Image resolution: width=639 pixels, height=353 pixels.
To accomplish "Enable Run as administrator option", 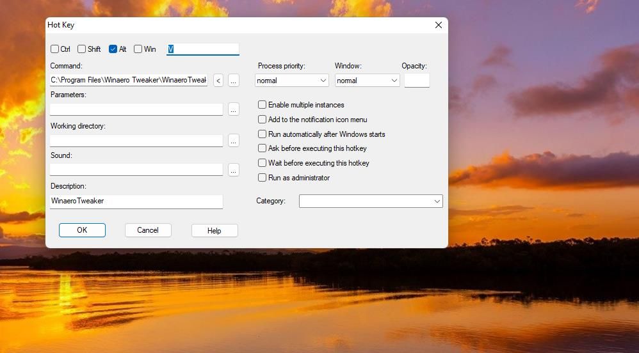I will coord(262,178).
